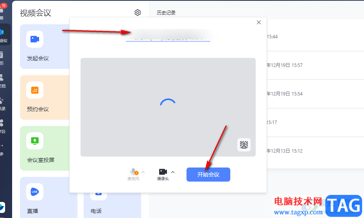Open the 历史记录 tab
This screenshot has width=364, height=218.
(166, 13)
